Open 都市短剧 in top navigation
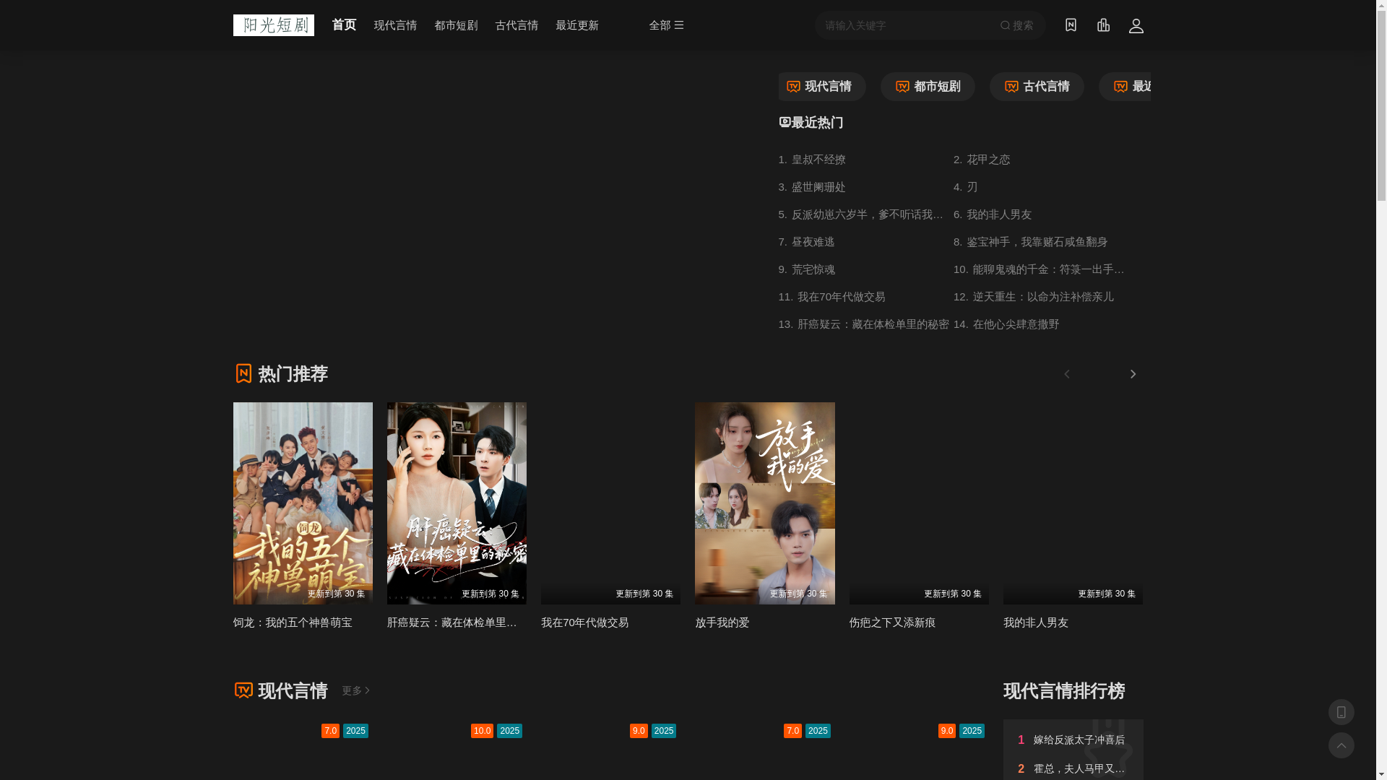Screen dimensions: 1387x780 click(456, 25)
